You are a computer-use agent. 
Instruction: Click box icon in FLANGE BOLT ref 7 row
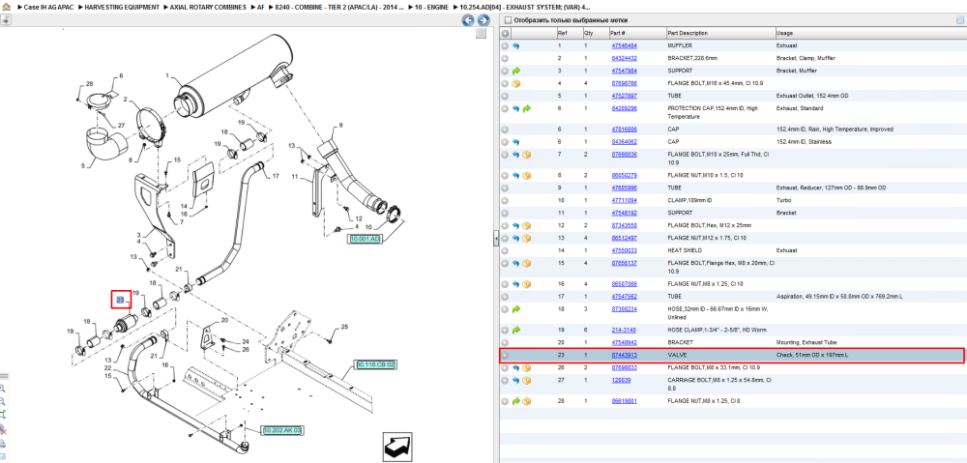click(x=527, y=154)
